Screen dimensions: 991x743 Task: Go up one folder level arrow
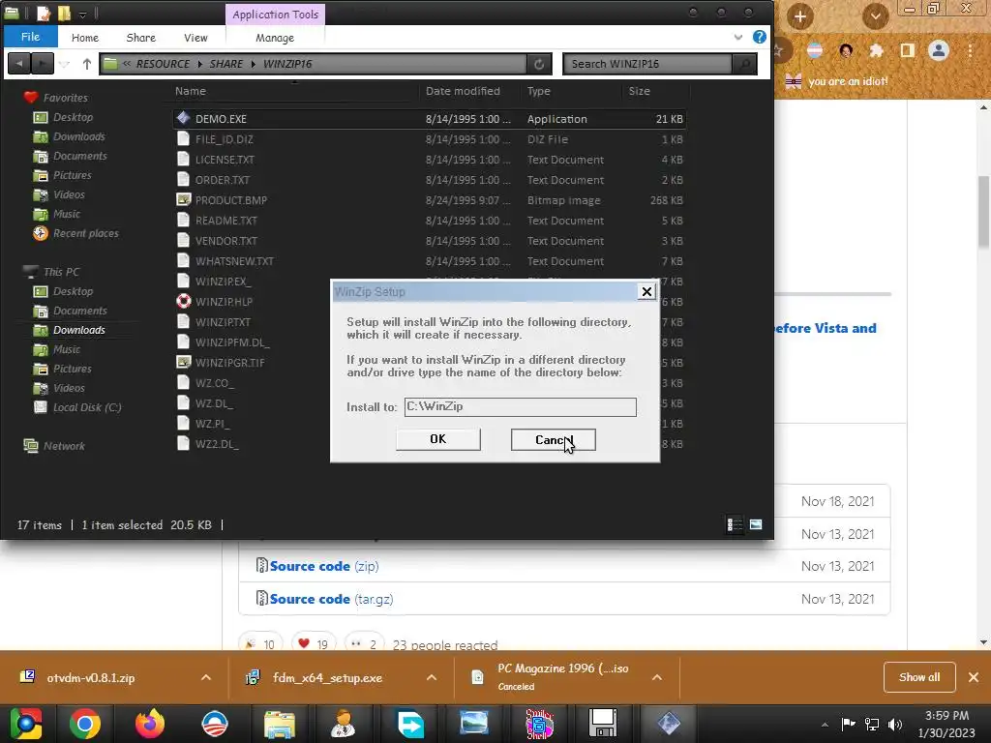pyautogui.click(x=86, y=64)
